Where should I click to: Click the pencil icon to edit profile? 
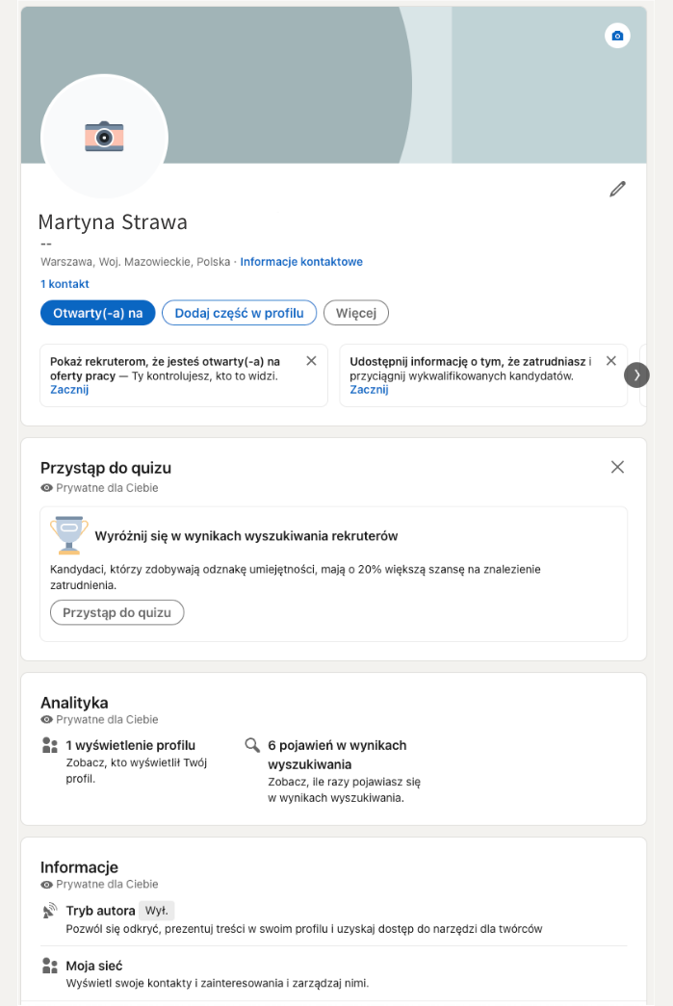(617, 189)
